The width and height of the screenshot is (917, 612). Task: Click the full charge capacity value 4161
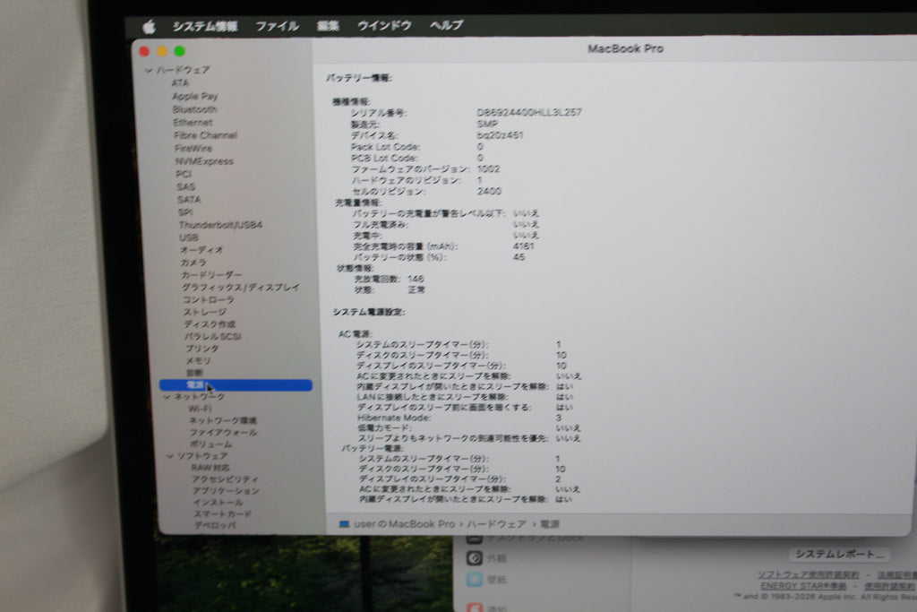click(523, 246)
